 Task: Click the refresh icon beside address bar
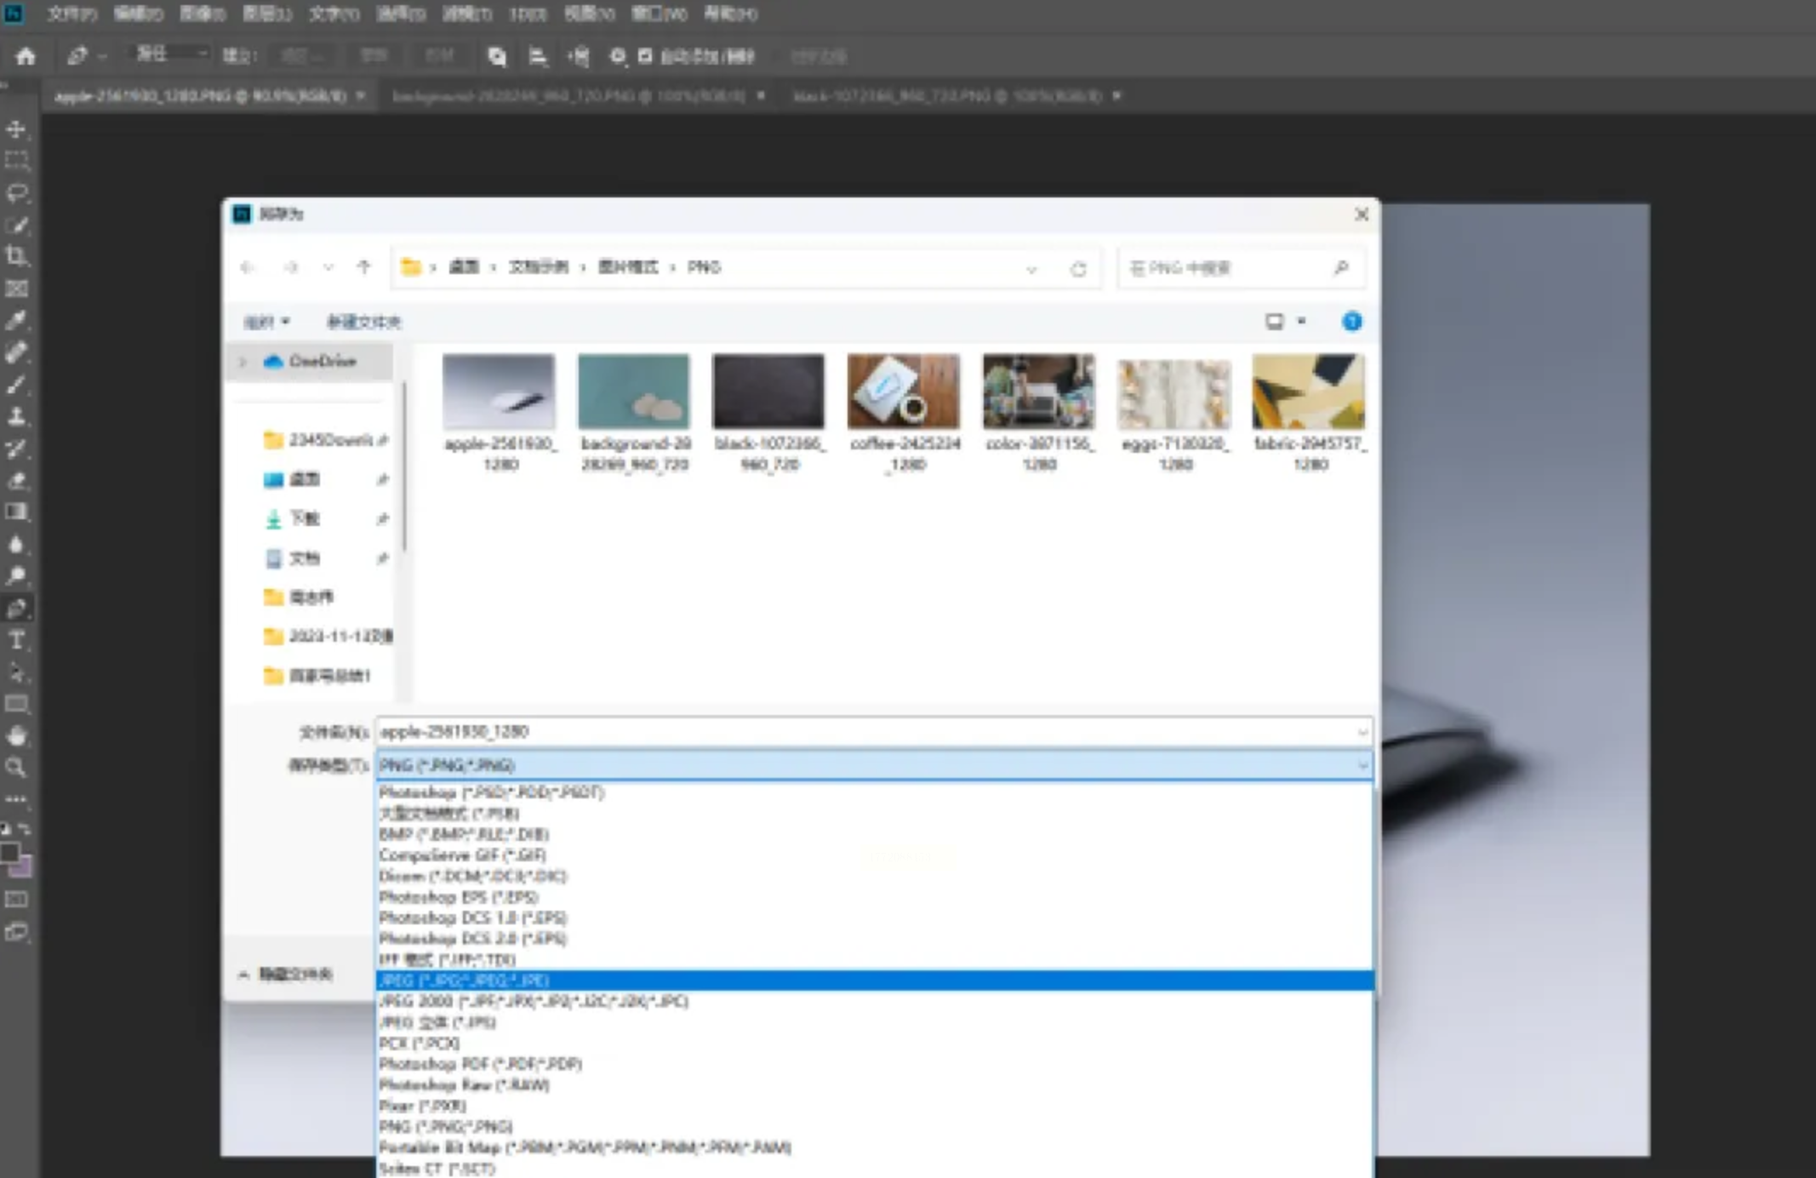tap(1078, 269)
